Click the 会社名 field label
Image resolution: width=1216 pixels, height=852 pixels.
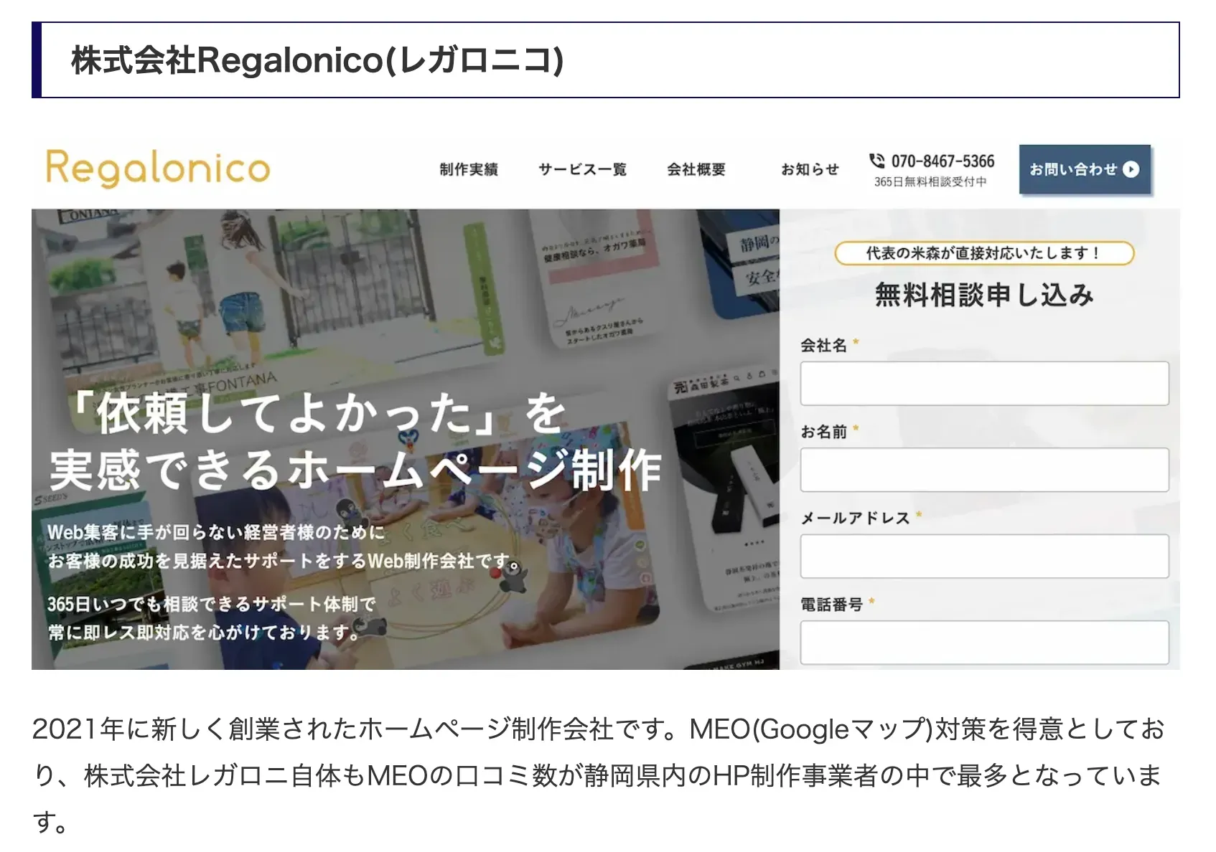click(x=823, y=346)
